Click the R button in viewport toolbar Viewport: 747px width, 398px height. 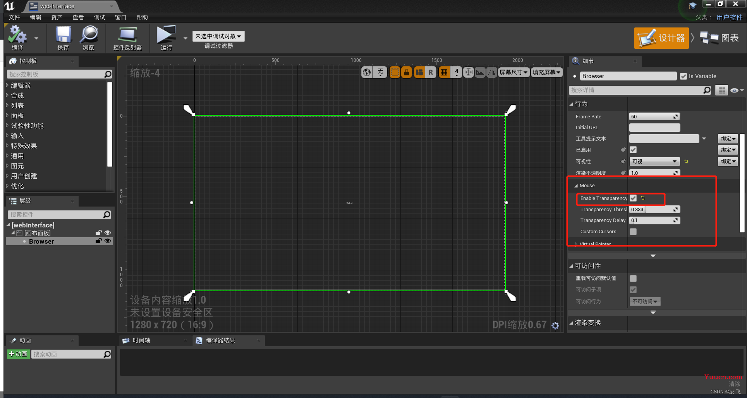pos(431,72)
